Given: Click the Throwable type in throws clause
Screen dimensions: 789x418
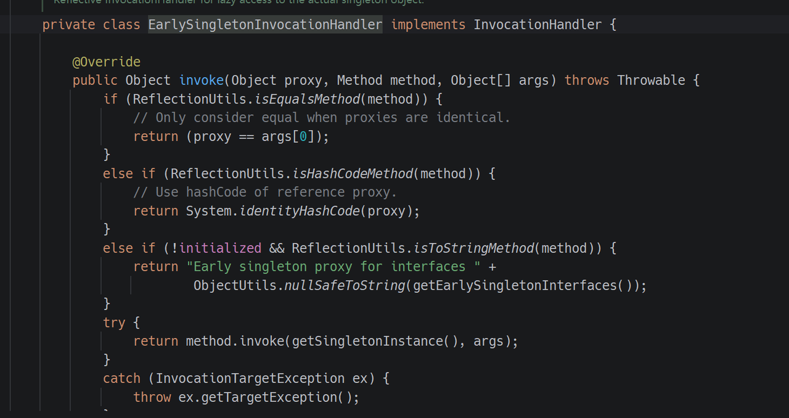Looking at the screenshot, I should (x=651, y=80).
